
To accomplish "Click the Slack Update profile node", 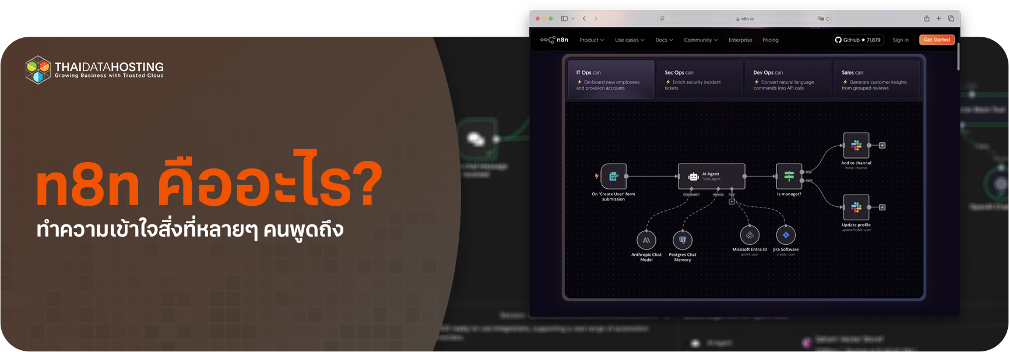I will click(x=856, y=207).
